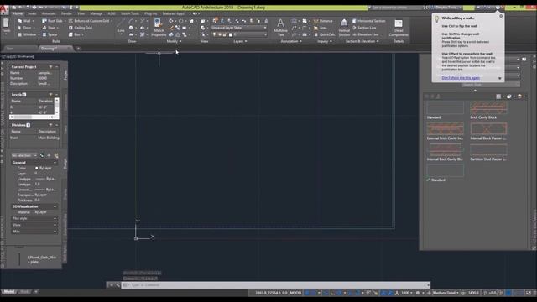537x302 pixels.
Task: Open the Vision Tools ribbon tab
Action: click(129, 13)
